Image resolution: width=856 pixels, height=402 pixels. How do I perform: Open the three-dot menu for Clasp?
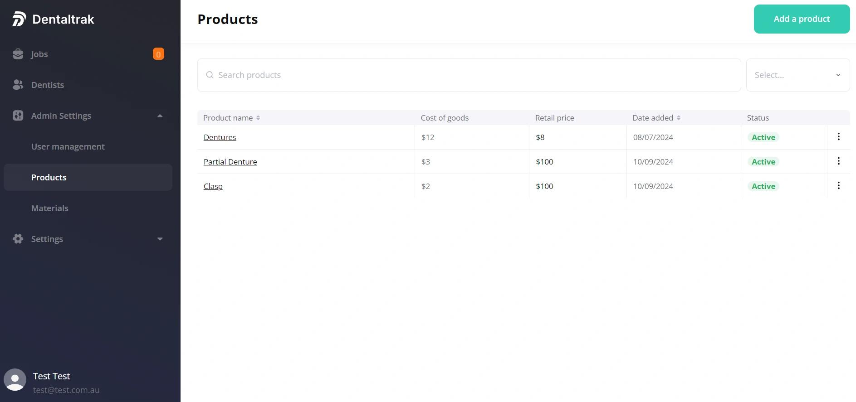coord(838,186)
